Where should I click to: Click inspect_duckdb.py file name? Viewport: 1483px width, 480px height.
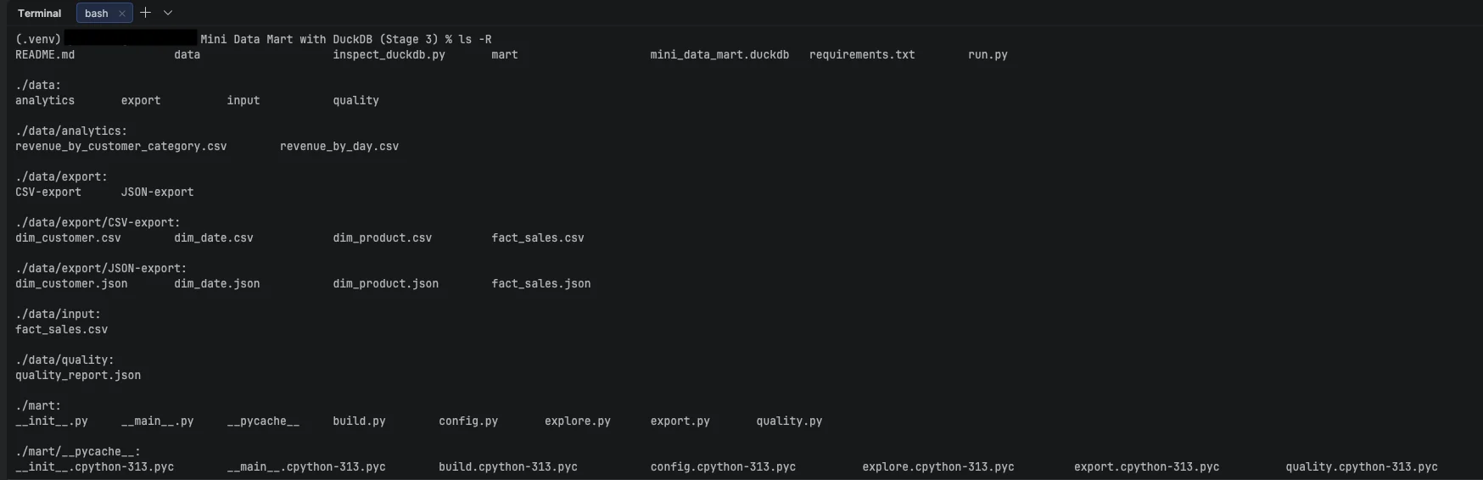[x=389, y=55]
